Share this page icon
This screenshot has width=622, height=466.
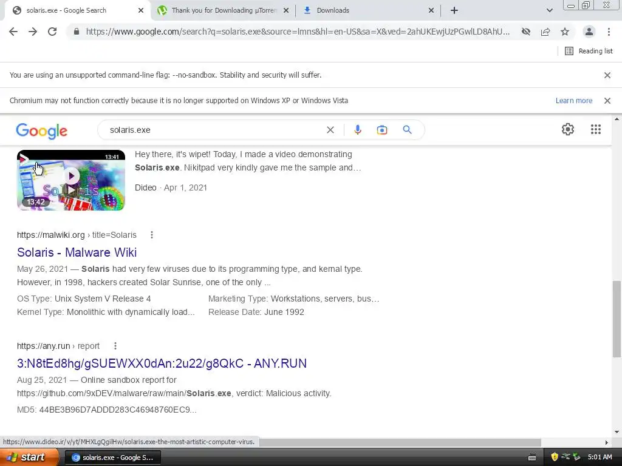pos(545,32)
